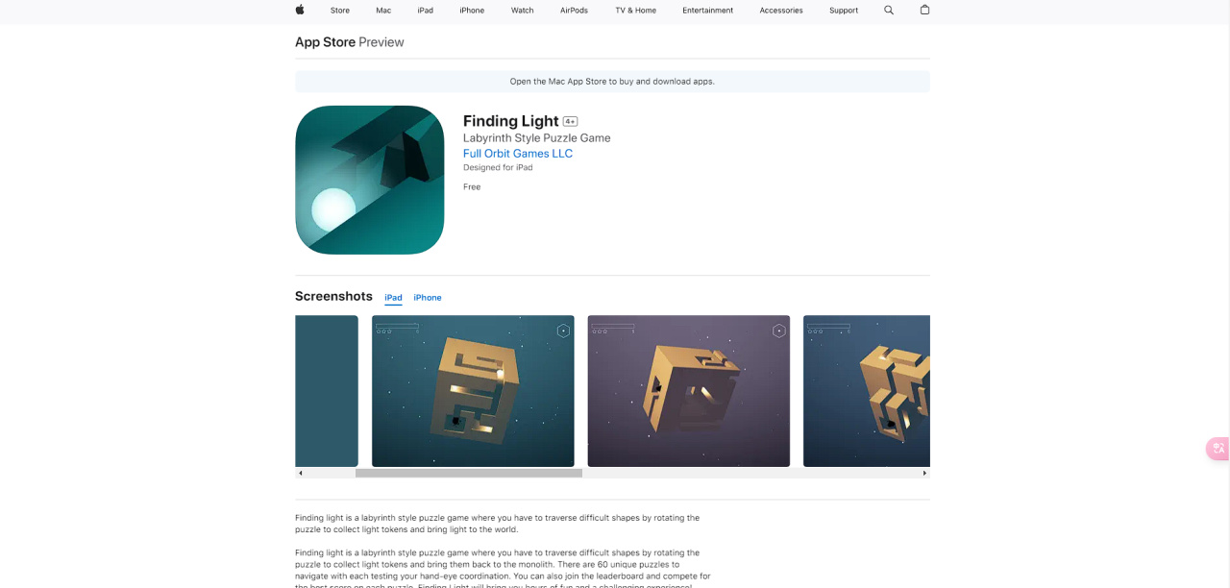
Task: Open the search magnifier icon
Action: (x=889, y=10)
